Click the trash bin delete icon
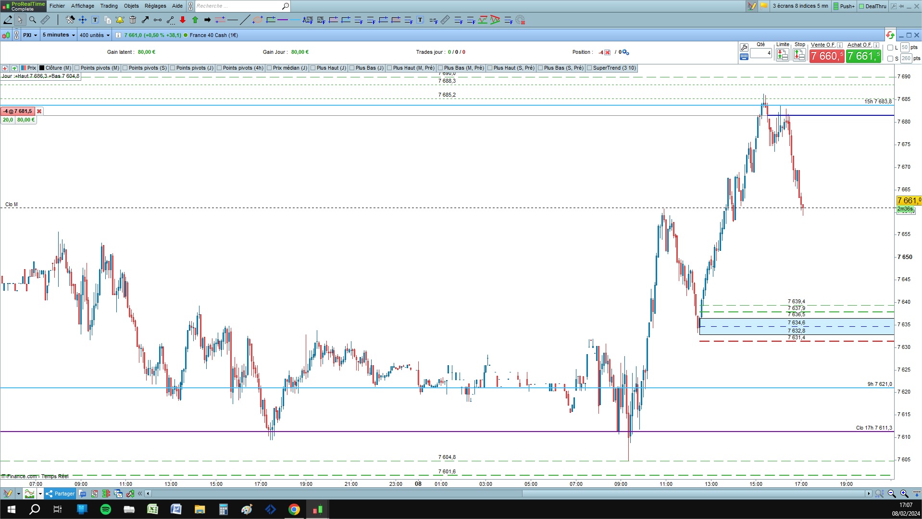This screenshot has height=519, width=922. pyautogui.click(x=133, y=20)
